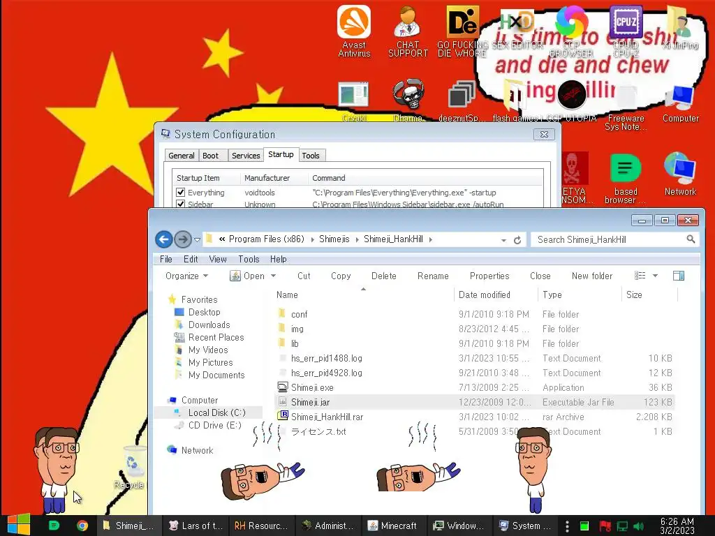The image size is (715, 536).
Task: Select CD Drive (E:) in navigation pane
Action: [x=214, y=425]
